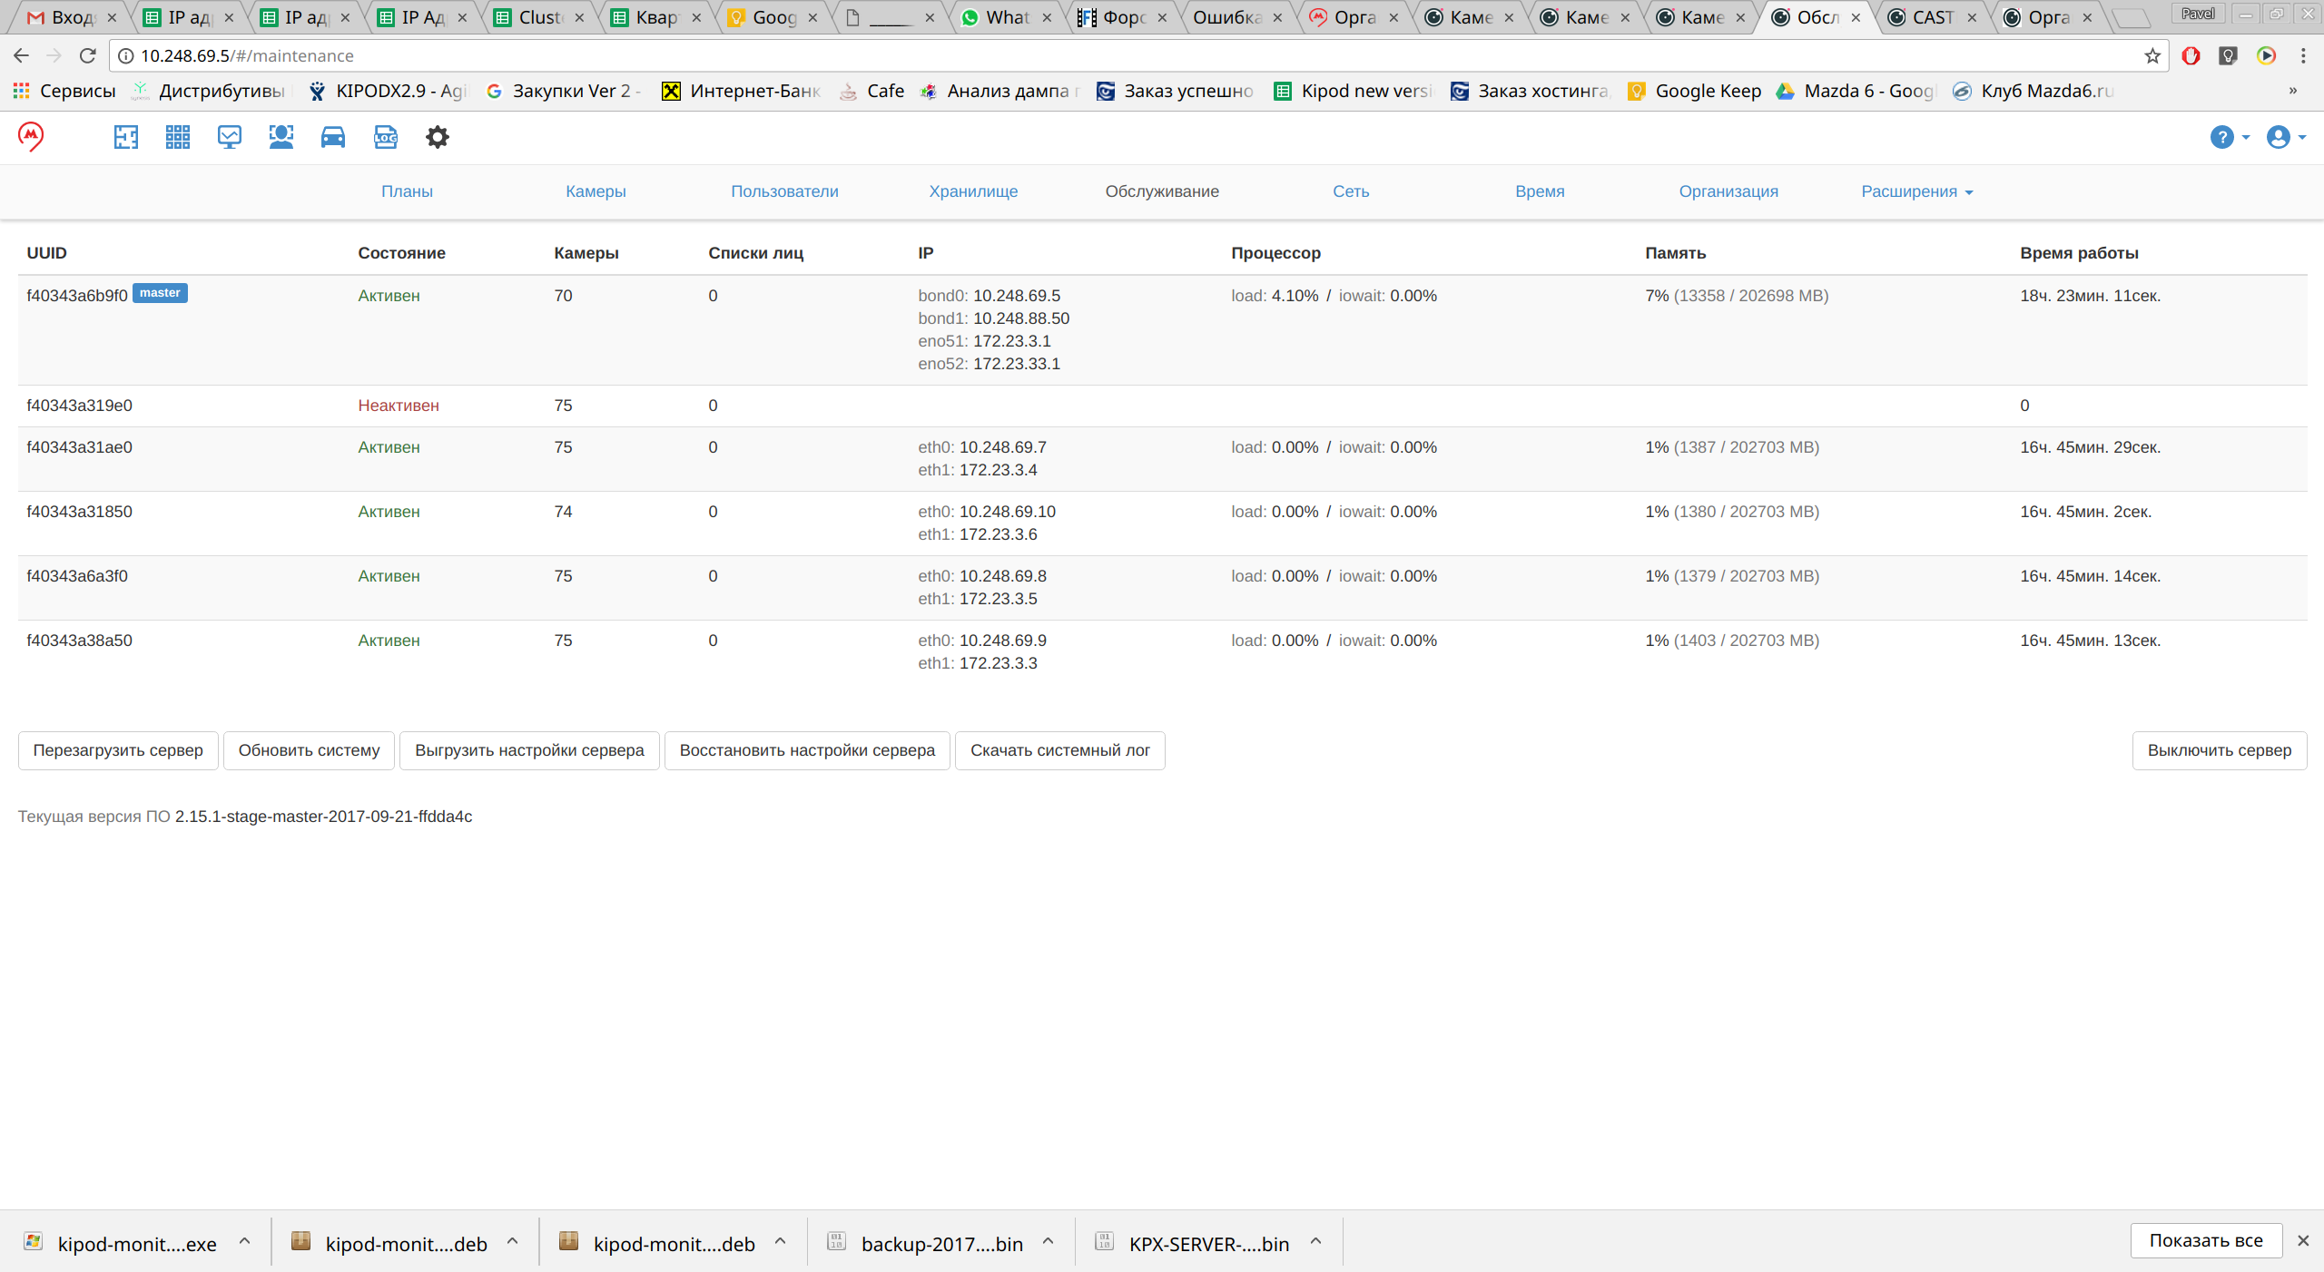Switch to the Сеть tab
Image resolution: width=2324 pixels, height=1272 pixels.
click(x=1351, y=191)
